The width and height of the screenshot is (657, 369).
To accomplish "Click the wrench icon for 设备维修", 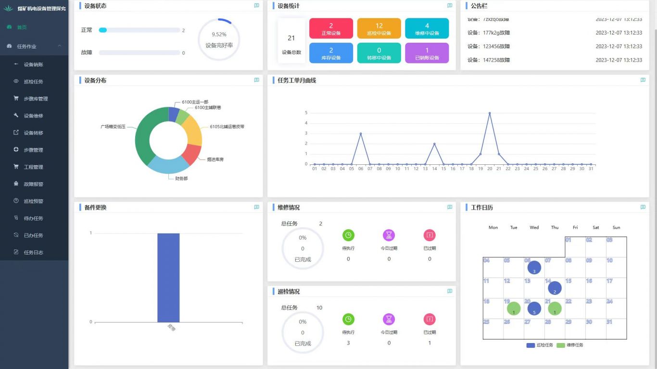I will (16, 115).
